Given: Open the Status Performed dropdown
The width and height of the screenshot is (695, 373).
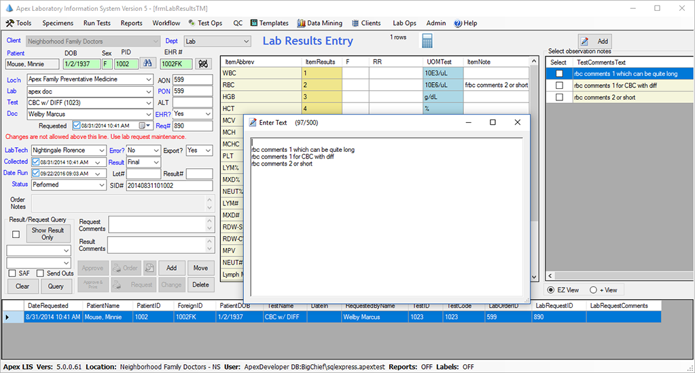Looking at the screenshot, I should point(101,185).
